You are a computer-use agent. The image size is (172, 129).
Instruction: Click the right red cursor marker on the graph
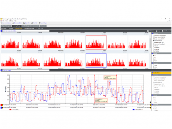[x=116, y=75]
